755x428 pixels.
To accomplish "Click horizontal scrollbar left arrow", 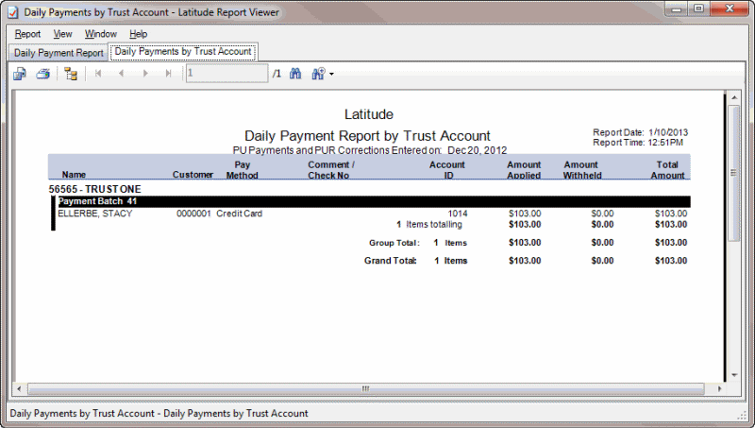I will (x=19, y=388).
